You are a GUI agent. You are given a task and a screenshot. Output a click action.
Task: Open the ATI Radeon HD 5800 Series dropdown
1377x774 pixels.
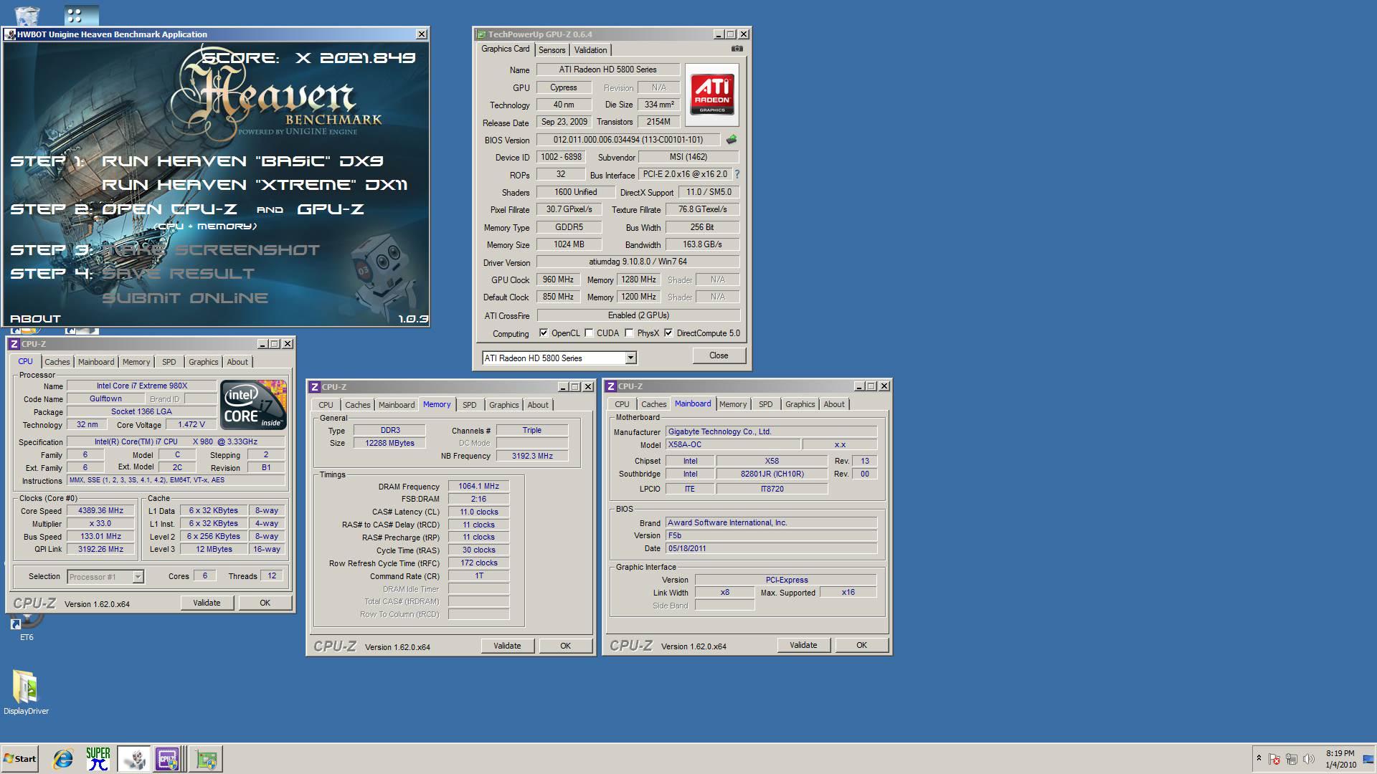click(x=630, y=358)
